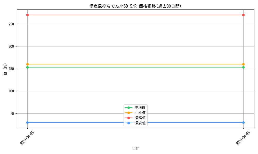Screen dimensions: 258x154
Task: Click the red 最高値 point on 2026-04-25
Action: 28,15
